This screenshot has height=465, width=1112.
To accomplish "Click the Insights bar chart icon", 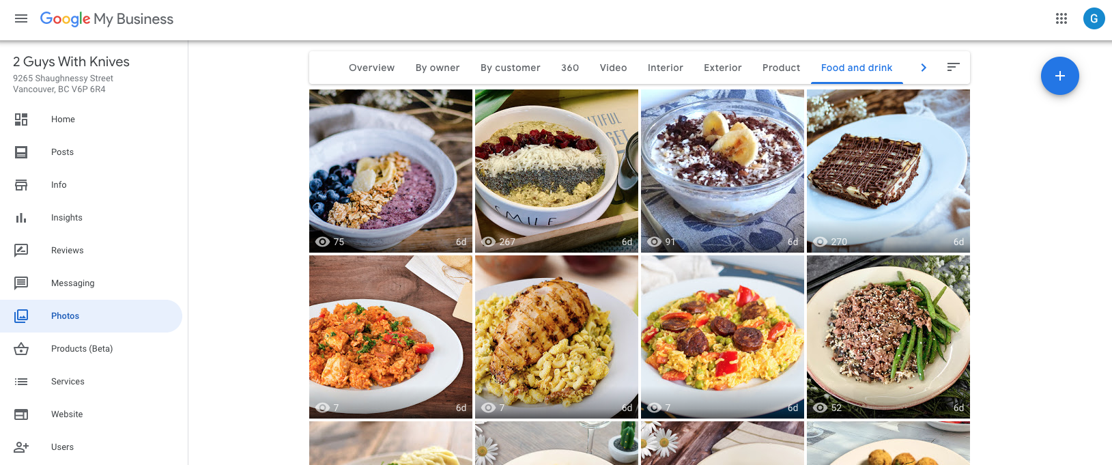I will tap(21, 218).
